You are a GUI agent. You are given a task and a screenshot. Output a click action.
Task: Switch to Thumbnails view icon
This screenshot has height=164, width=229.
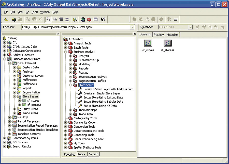67,19
